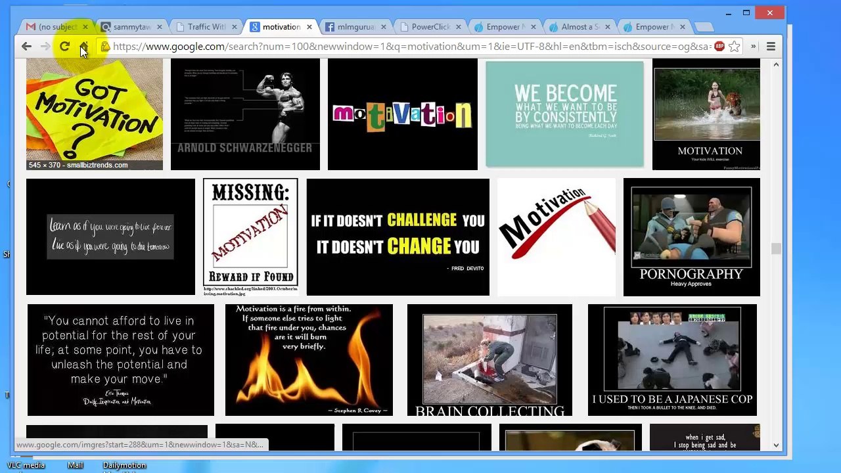Close the PowerClick tab

pyautogui.click(x=459, y=27)
